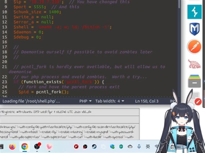Open Steam from the system tray
This screenshot has height=153, width=205.
[94, 146]
